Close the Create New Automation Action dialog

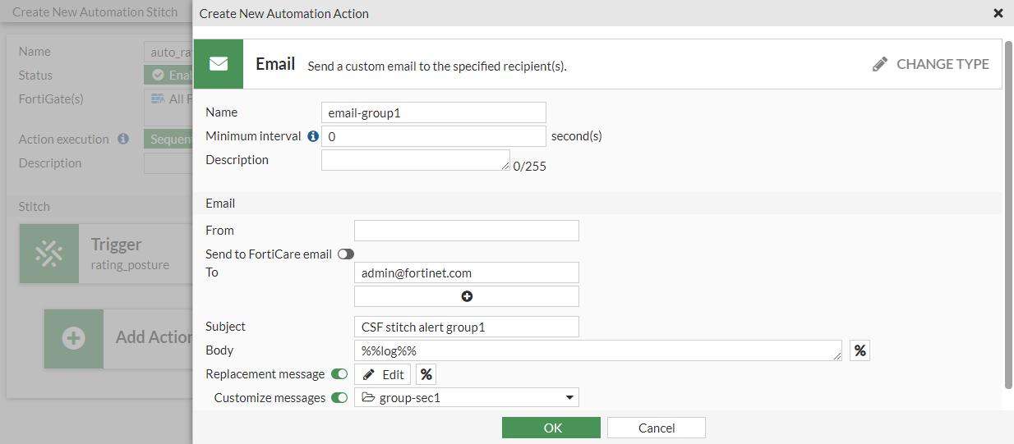(x=998, y=13)
